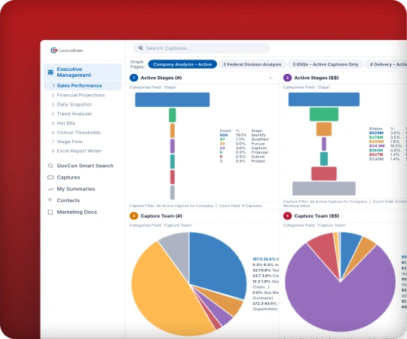
Task: Click the '$100M' value in Active Stages ($$) legend
Action: pos(376,150)
